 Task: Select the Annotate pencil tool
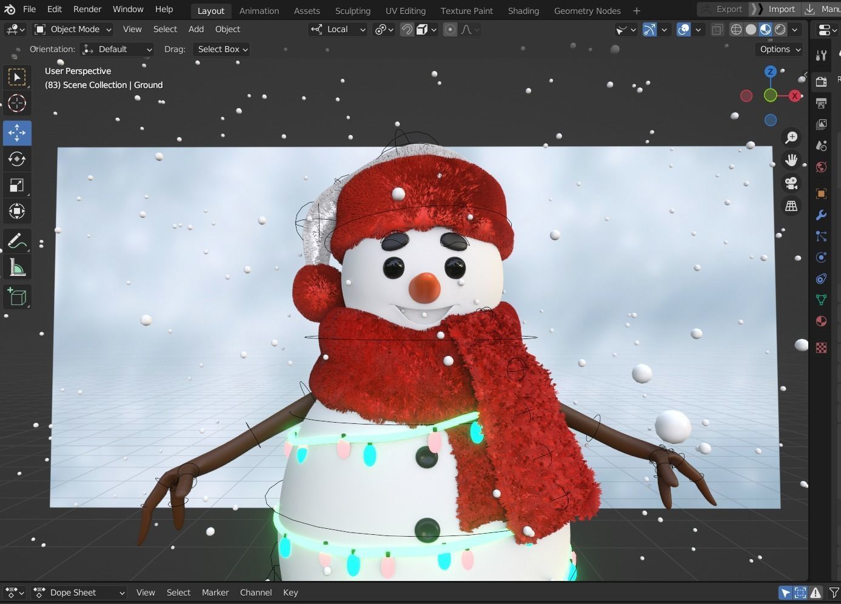click(17, 241)
